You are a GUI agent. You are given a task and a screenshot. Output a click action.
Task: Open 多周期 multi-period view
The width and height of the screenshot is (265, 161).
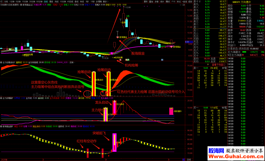click(99, 2)
